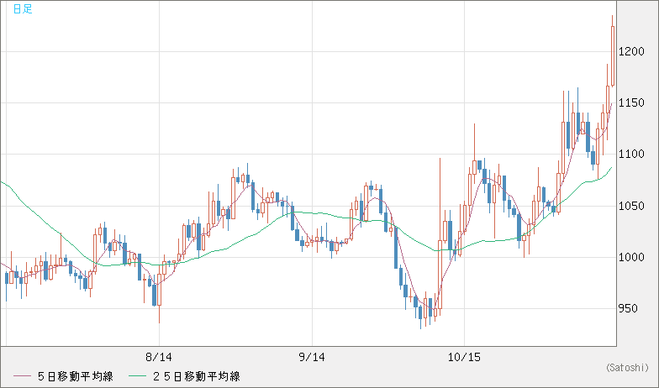Click the 8/14 date label
The height and width of the screenshot is (388, 659).
click(159, 358)
